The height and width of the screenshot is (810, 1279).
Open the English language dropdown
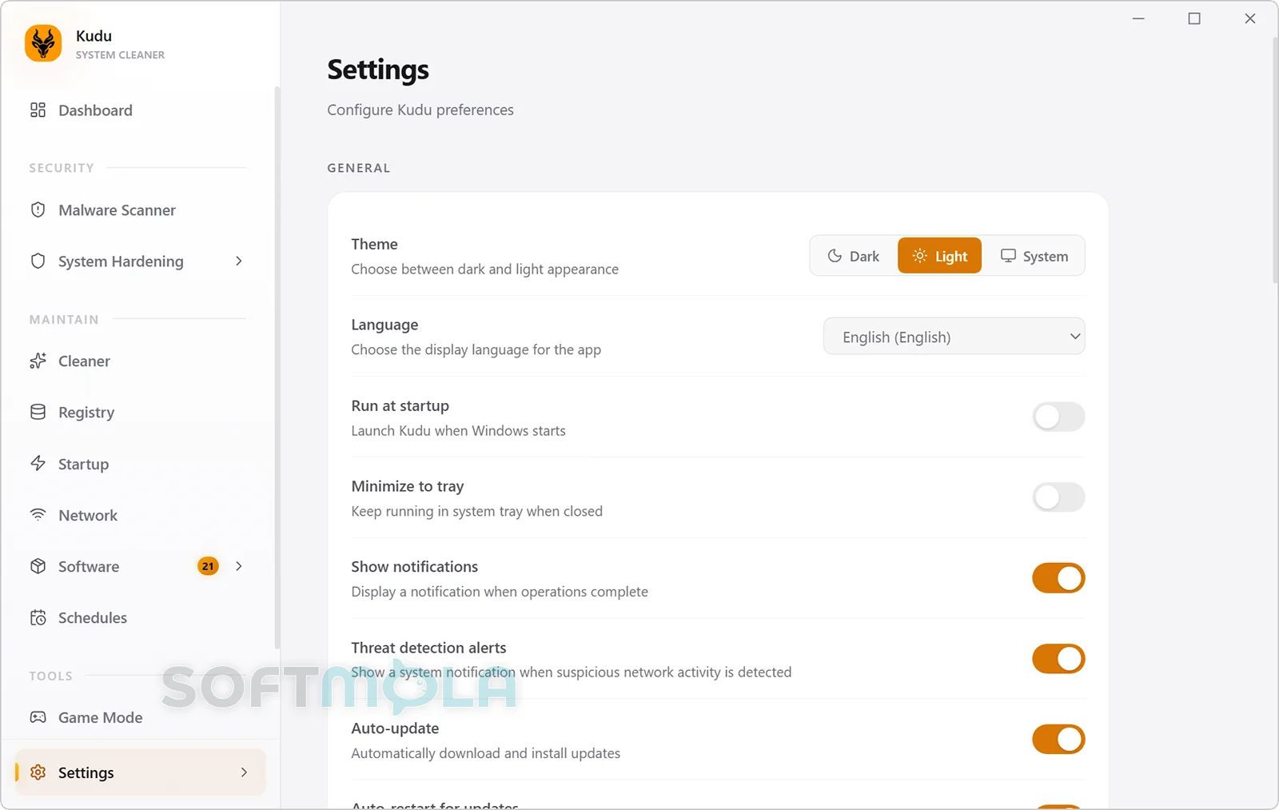coord(954,337)
